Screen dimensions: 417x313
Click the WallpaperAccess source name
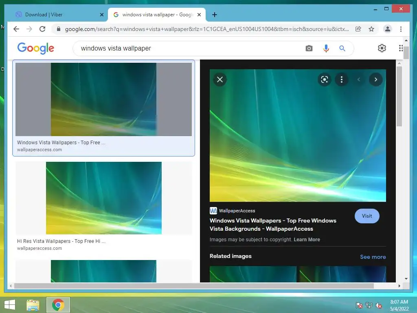237,211
